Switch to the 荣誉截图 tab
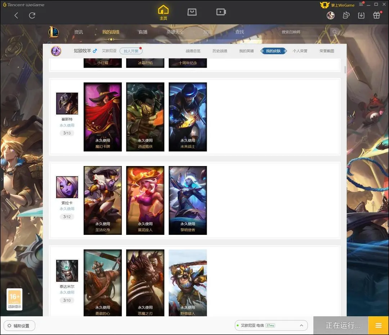The width and height of the screenshot is (389, 335). [x=327, y=51]
